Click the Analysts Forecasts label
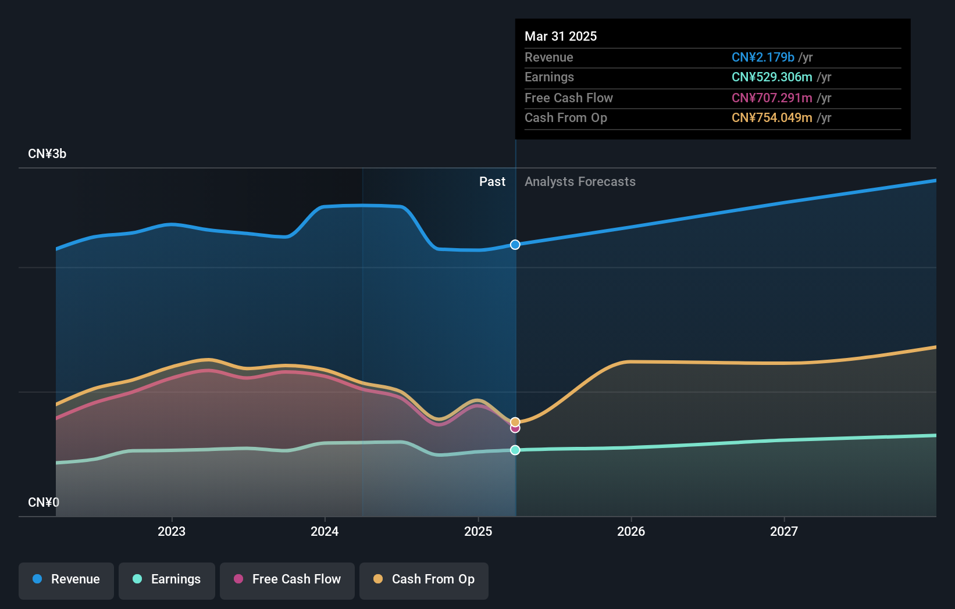 coord(580,181)
